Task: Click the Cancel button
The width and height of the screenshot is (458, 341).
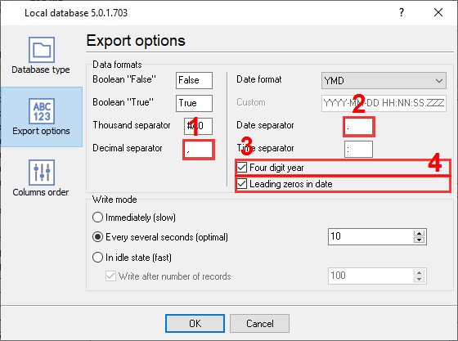Action: [260, 323]
